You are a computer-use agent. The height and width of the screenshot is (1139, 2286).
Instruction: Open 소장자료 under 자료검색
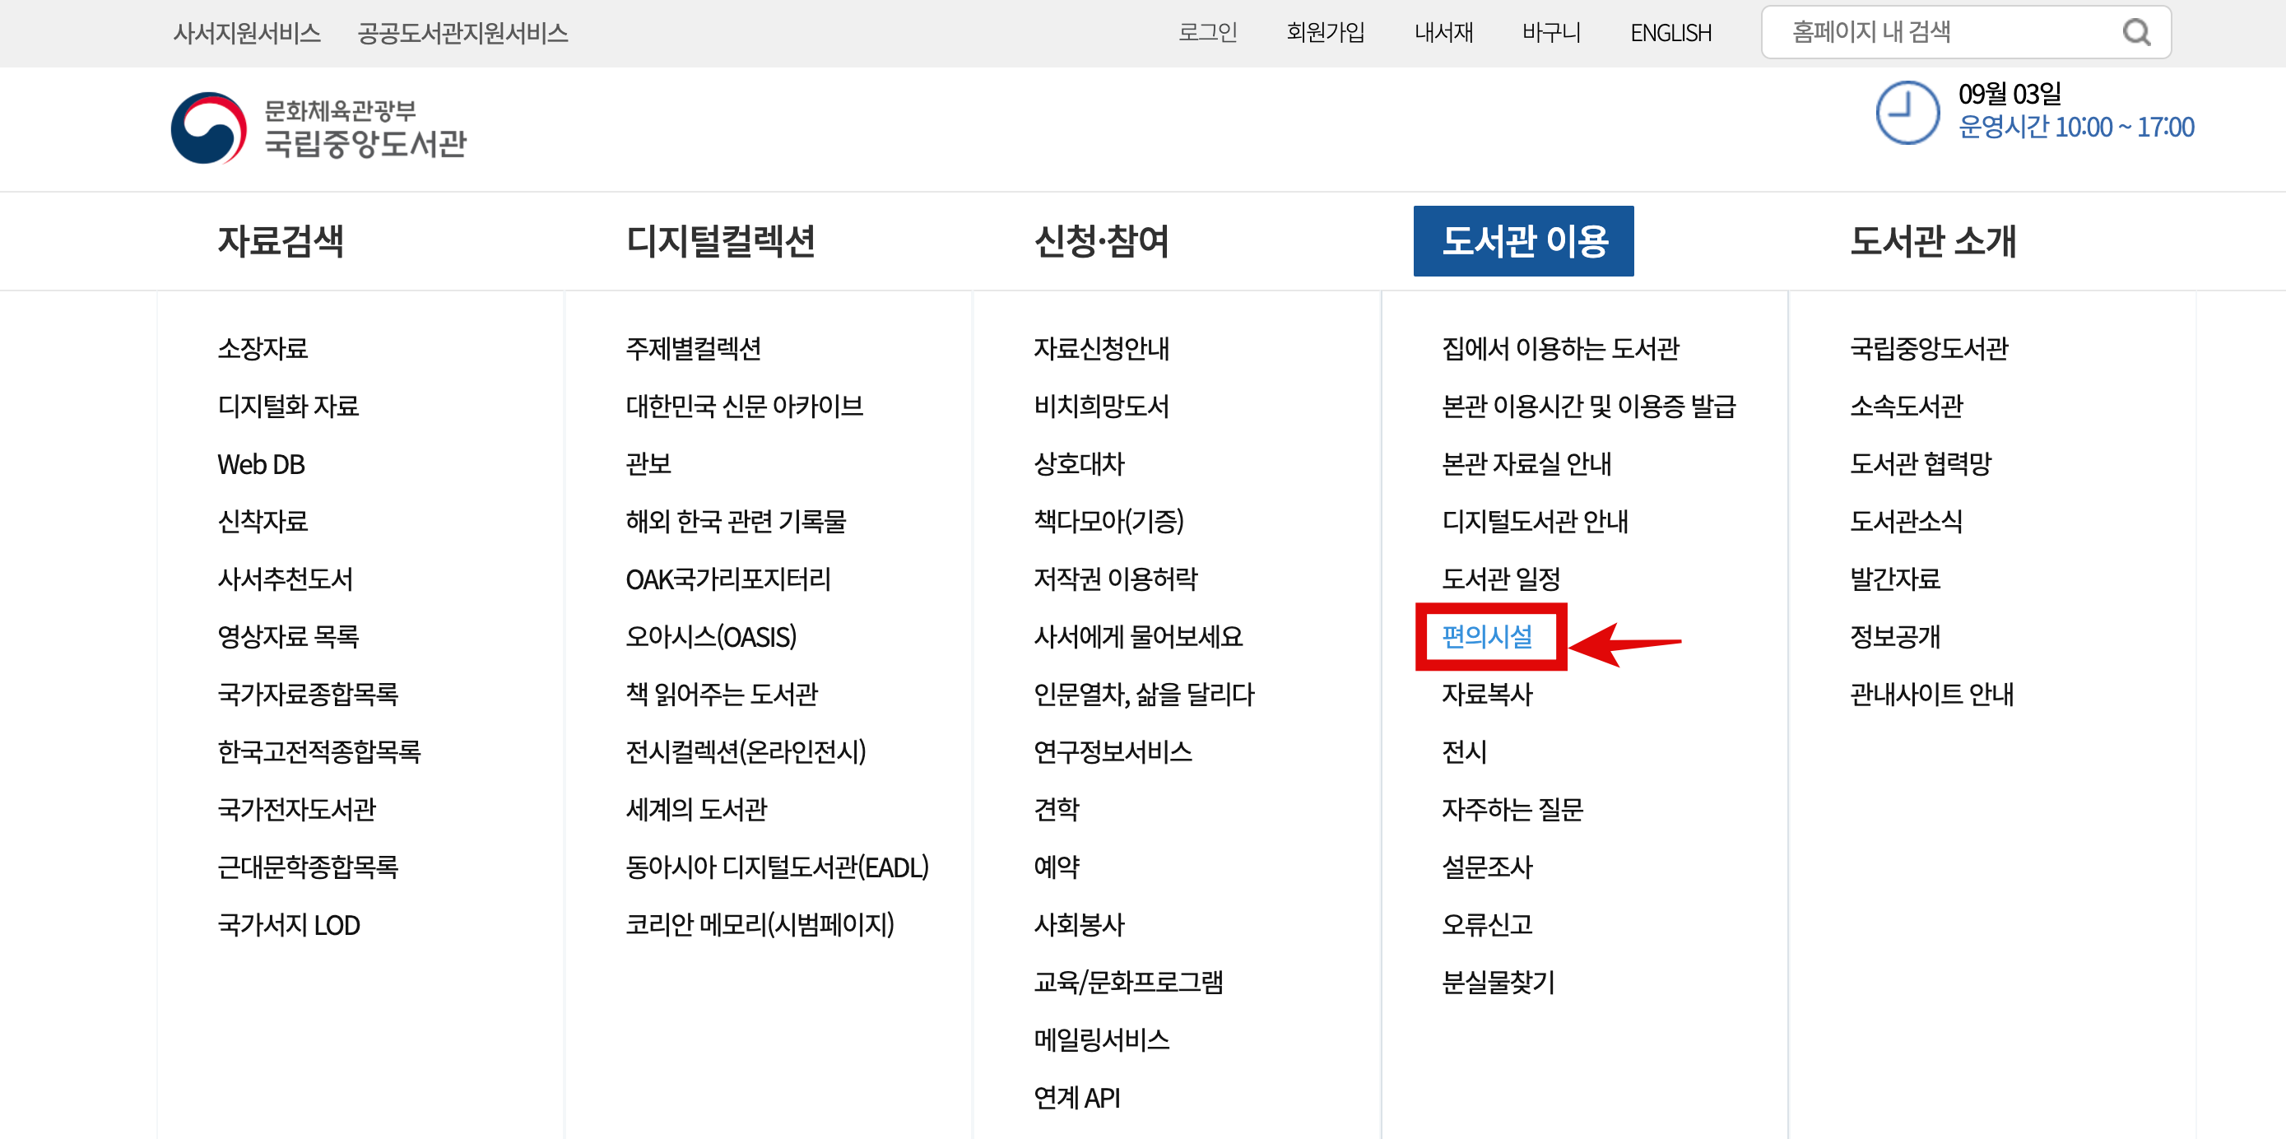263,348
